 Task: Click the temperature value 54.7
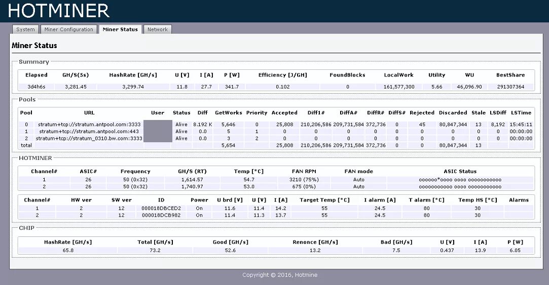coord(249,180)
